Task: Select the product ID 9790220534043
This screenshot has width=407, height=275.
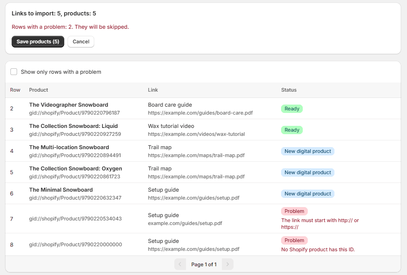Action: click(x=75, y=219)
